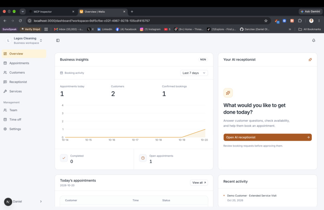The height and width of the screenshot is (210, 324).
Task: Open the Team management page
Action: click(x=24, y=110)
